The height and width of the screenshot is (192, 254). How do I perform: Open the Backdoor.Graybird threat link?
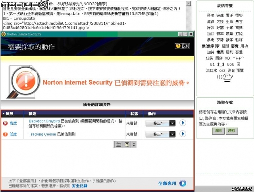tap(44, 121)
